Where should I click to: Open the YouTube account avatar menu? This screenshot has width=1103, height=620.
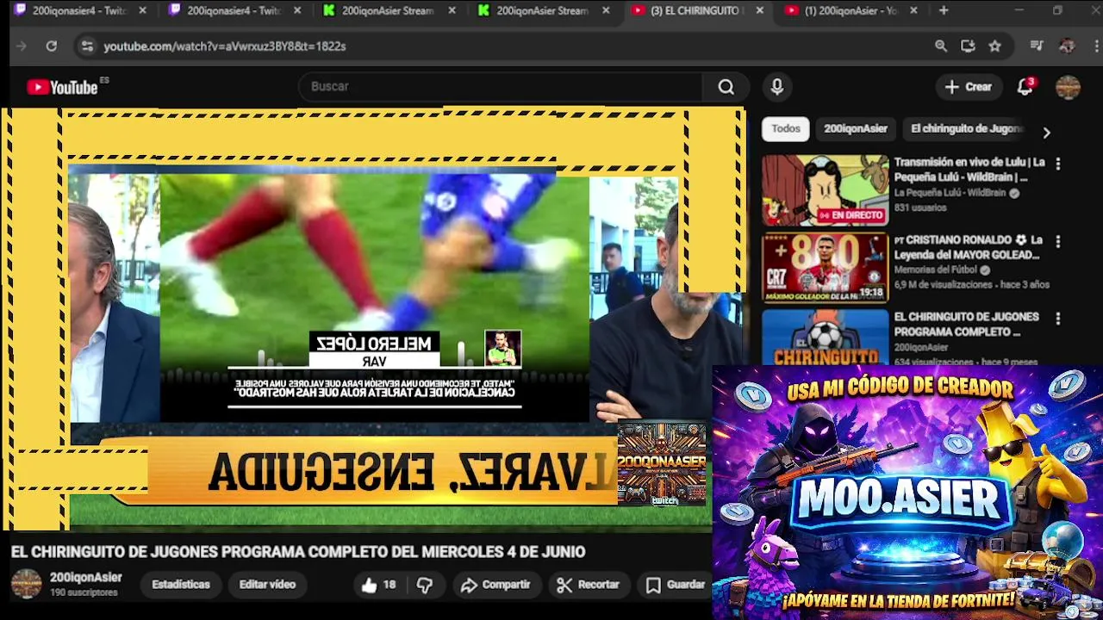pos(1068,87)
